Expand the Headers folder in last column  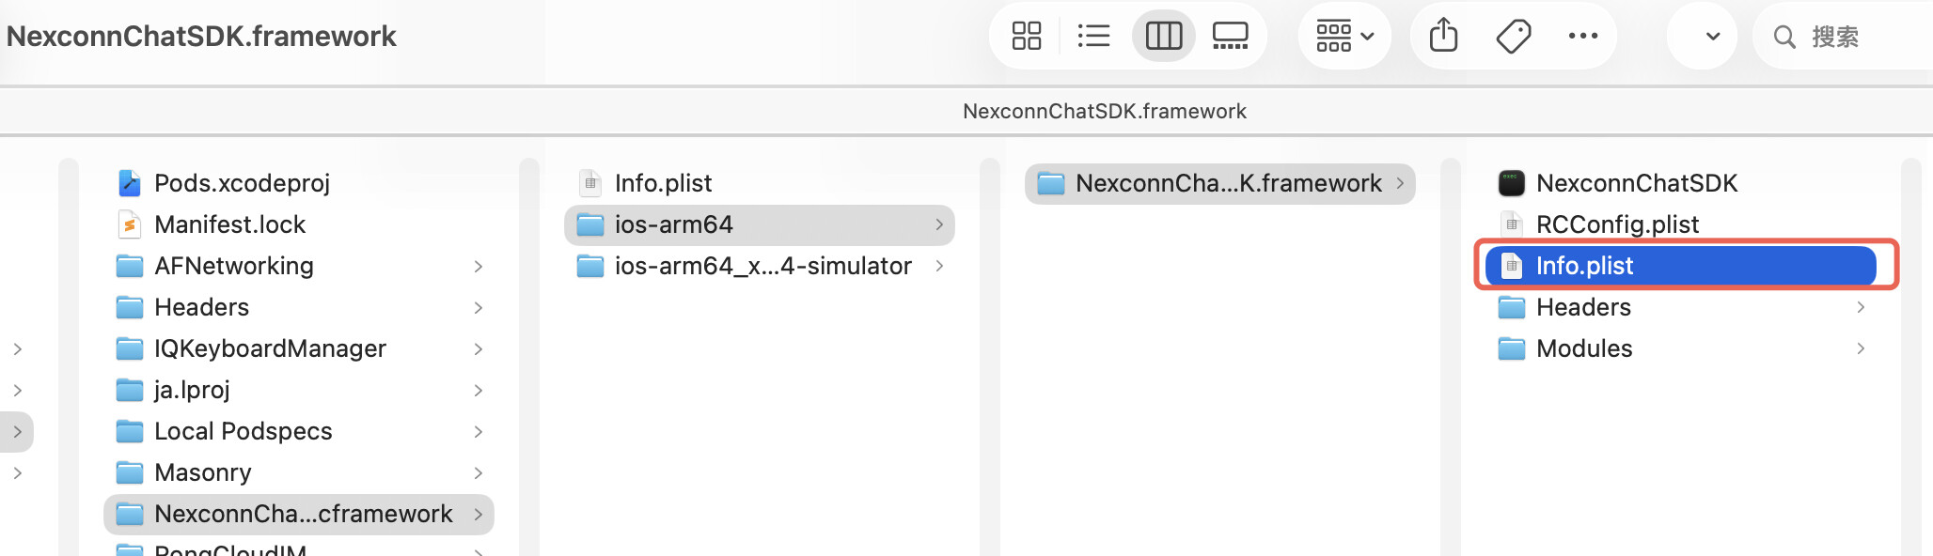[x=1861, y=307]
